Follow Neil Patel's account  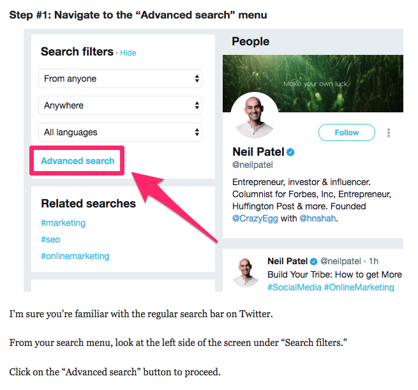click(347, 133)
